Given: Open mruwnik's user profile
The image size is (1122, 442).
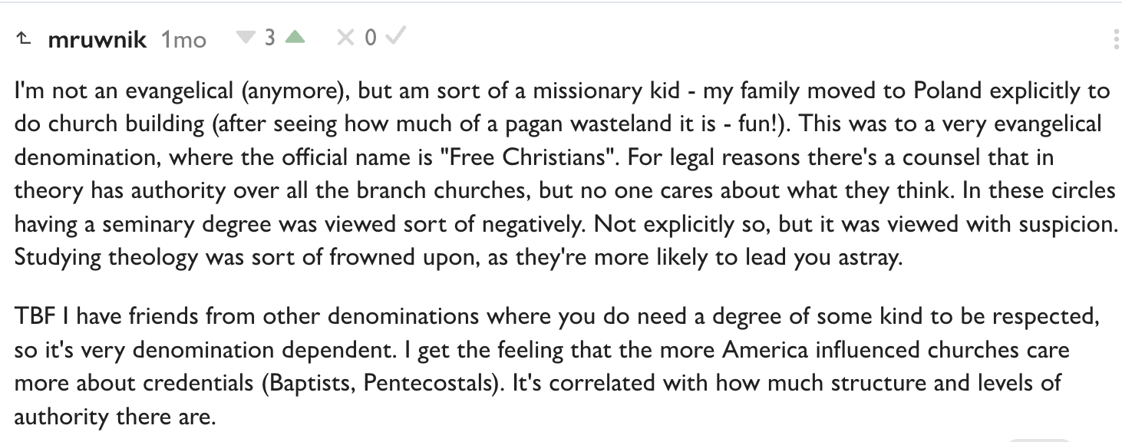Looking at the screenshot, I should tap(97, 39).
